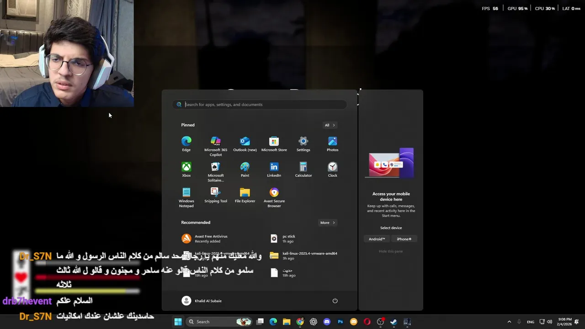Open Clock pinned app
The height and width of the screenshot is (329, 585).
pyautogui.click(x=333, y=170)
